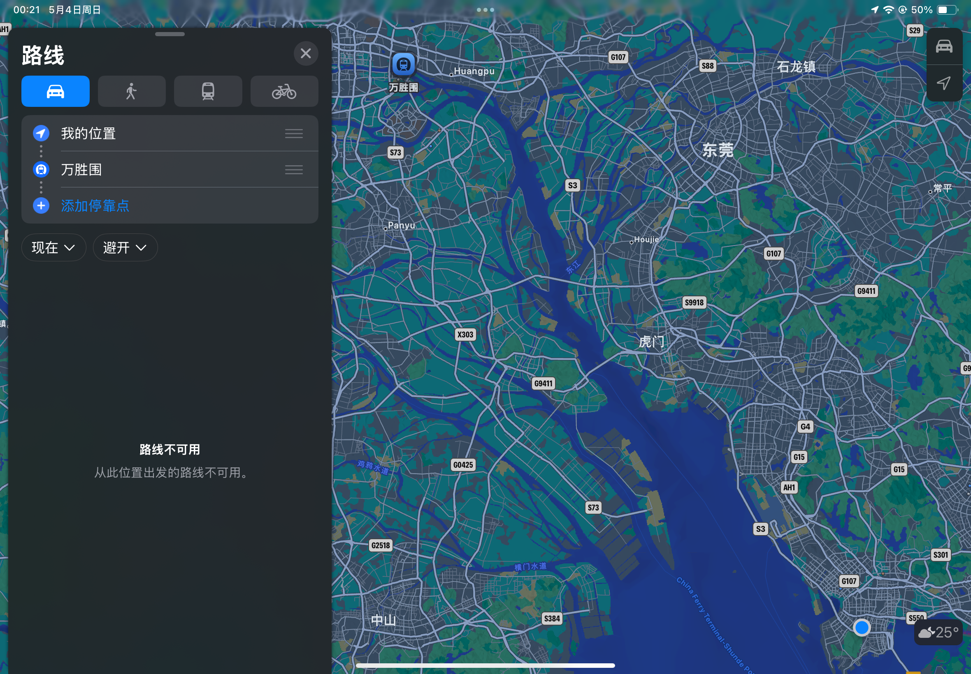Tap the location tracking arrow button
This screenshot has width=971, height=674.
pyautogui.click(x=943, y=83)
